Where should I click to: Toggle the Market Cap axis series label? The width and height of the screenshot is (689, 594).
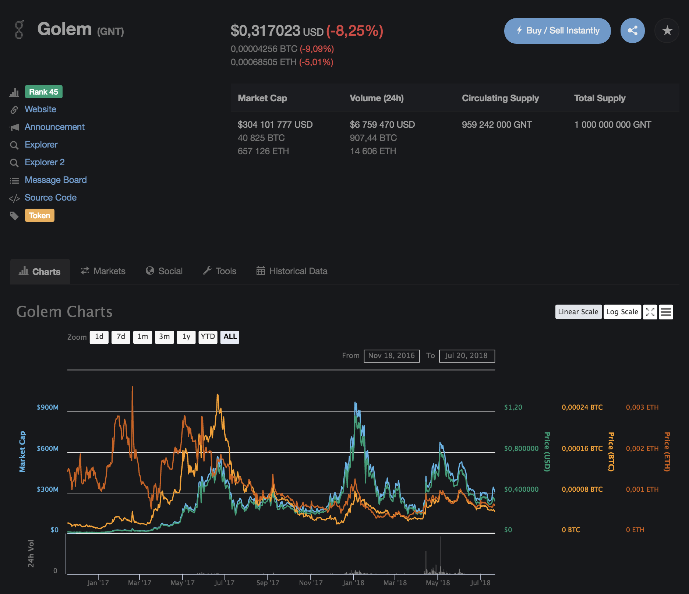[22, 452]
